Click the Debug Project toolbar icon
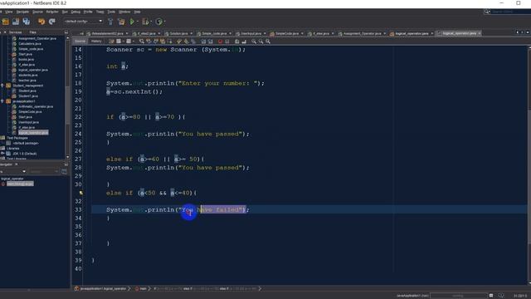Viewport: 531px width, 299px height. click(x=145, y=22)
